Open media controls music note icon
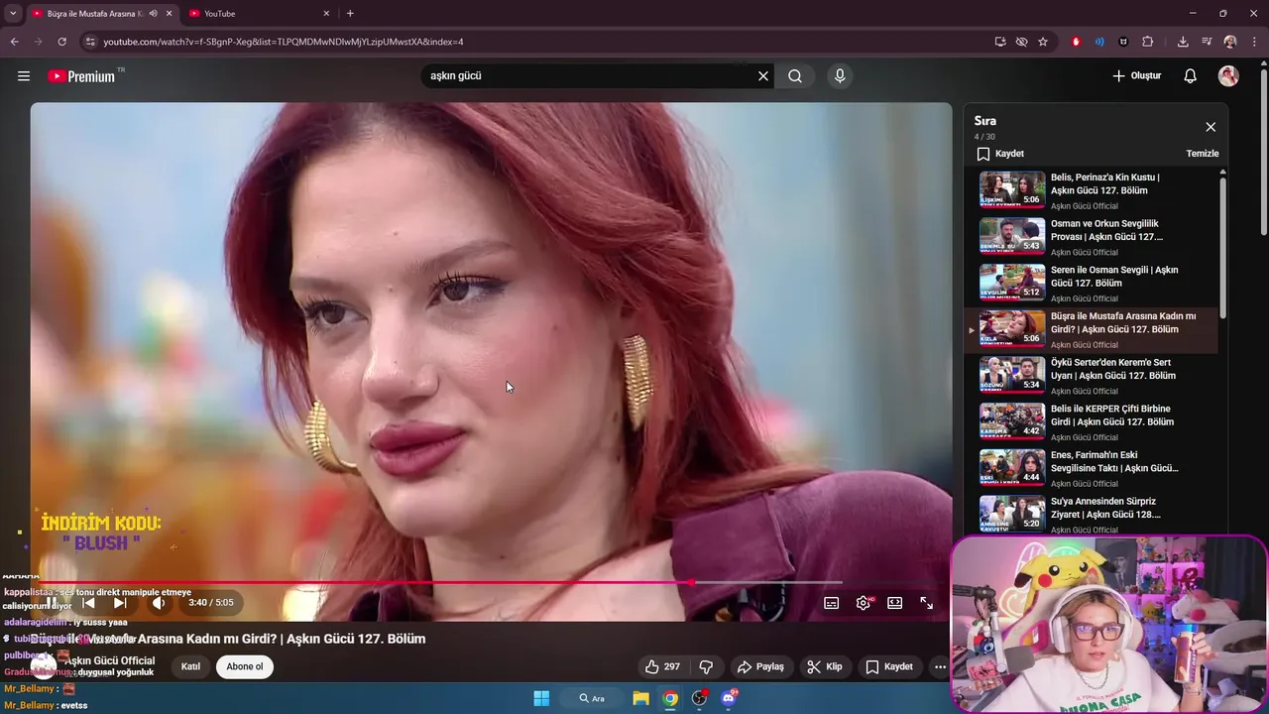 tap(1207, 42)
